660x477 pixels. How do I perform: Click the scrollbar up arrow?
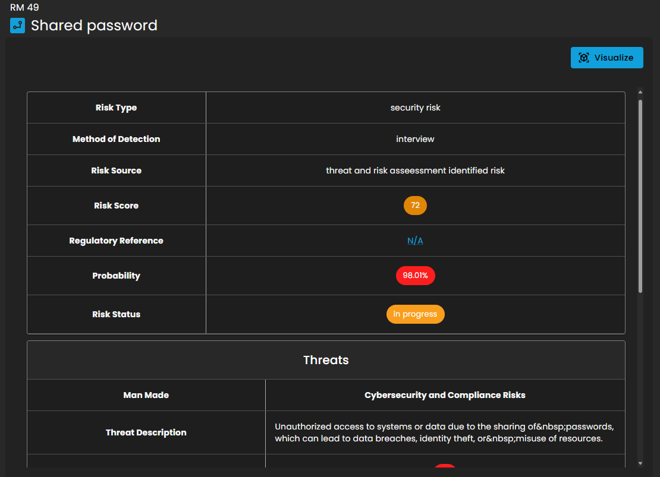tap(640, 92)
